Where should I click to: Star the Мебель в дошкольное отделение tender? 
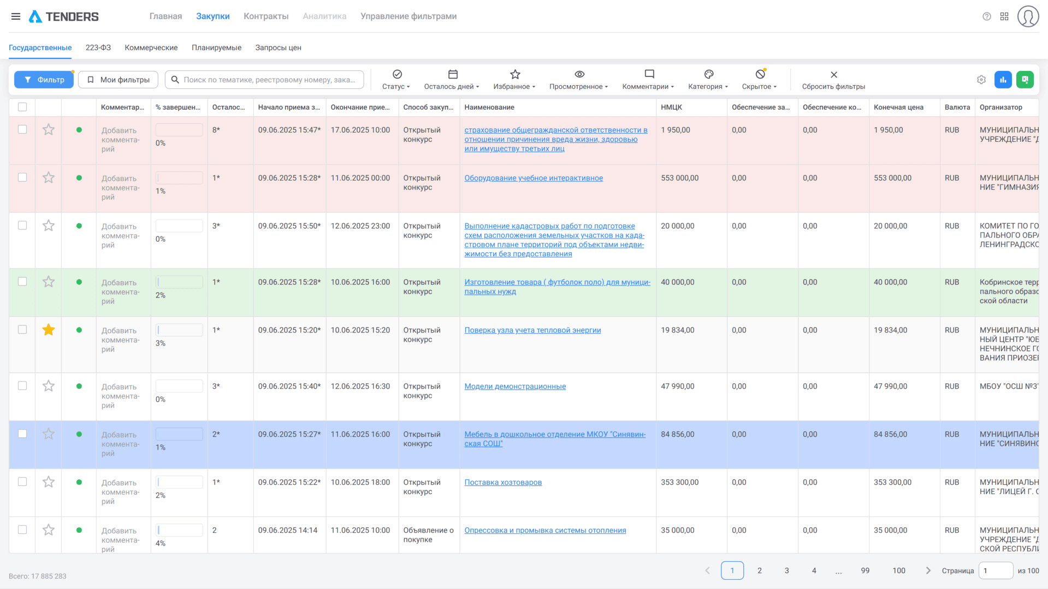tap(49, 435)
